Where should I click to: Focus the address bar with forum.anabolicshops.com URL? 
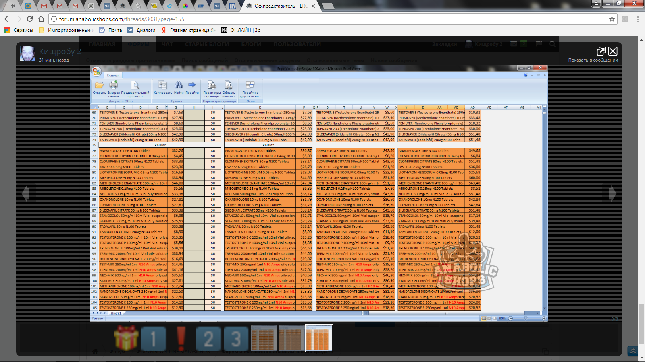(331, 19)
